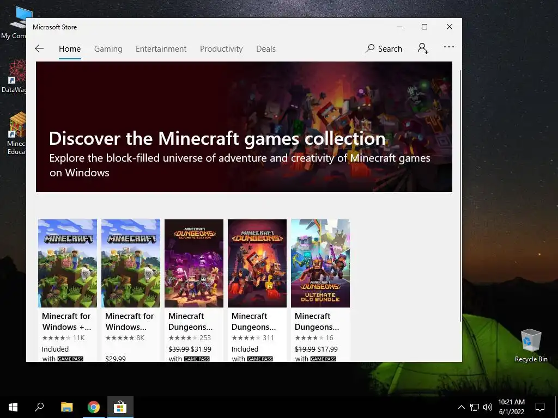
Task: Switch to the Gaming tab
Action: [x=108, y=48]
